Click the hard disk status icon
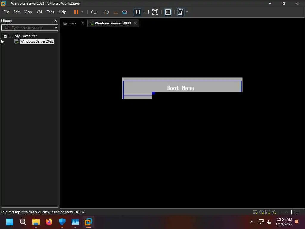 click(255, 212)
